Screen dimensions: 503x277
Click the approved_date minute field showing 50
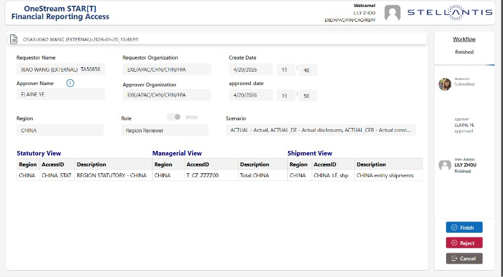click(x=308, y=95)
